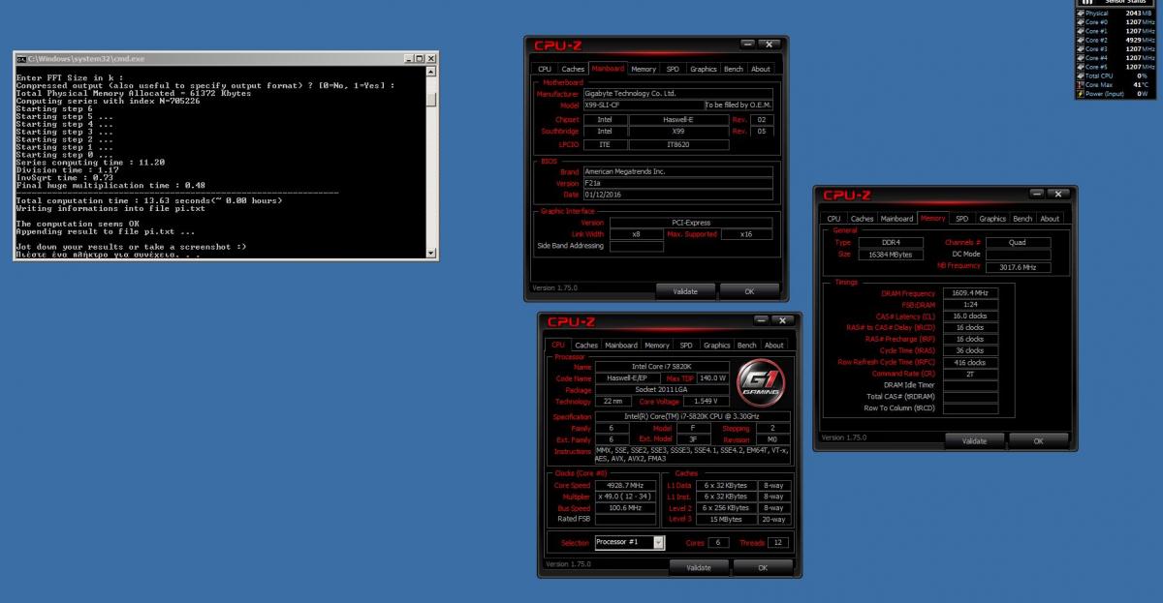The height and width of the screenshot is (603, 1163).
Task: Click the cmd.exe title bar icon
Action: pyautogui.click(x=21, y=60)
